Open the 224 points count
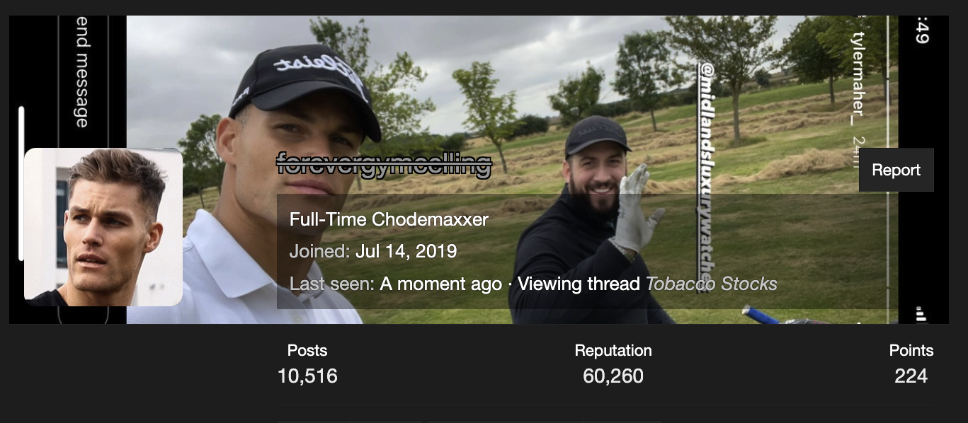Screen dimensions: 968x423 911,376
